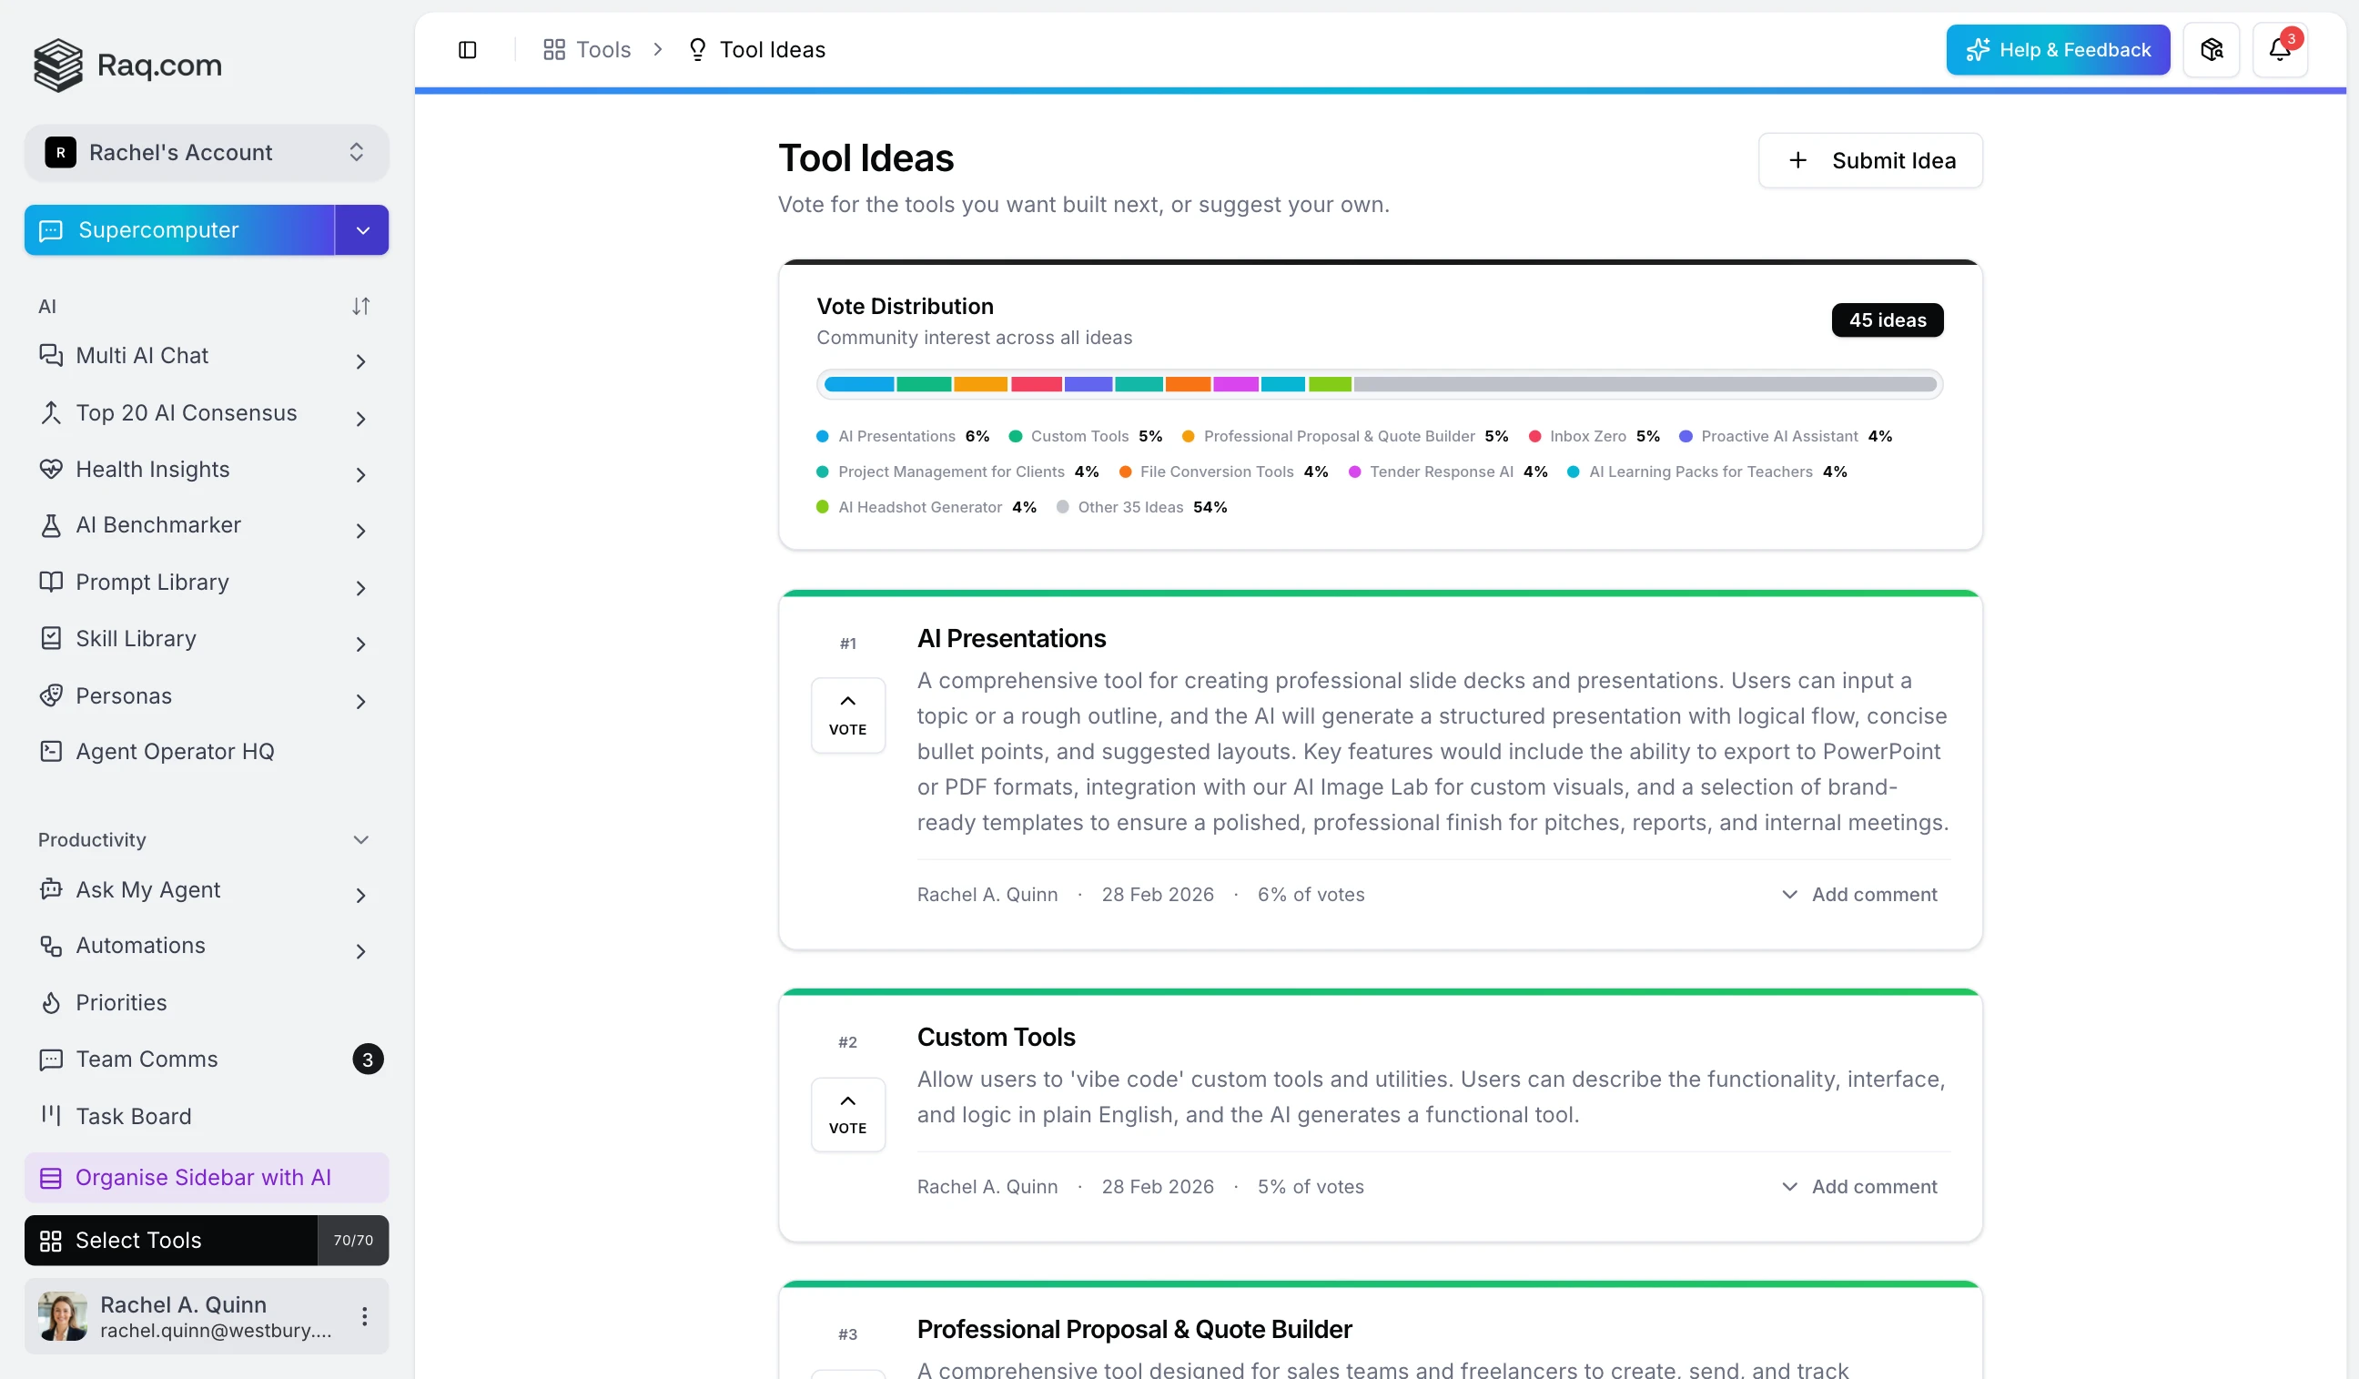Open the Raq.com logo home
The height and width of the screenshot is (1379, 2359).
coord(127,65)
